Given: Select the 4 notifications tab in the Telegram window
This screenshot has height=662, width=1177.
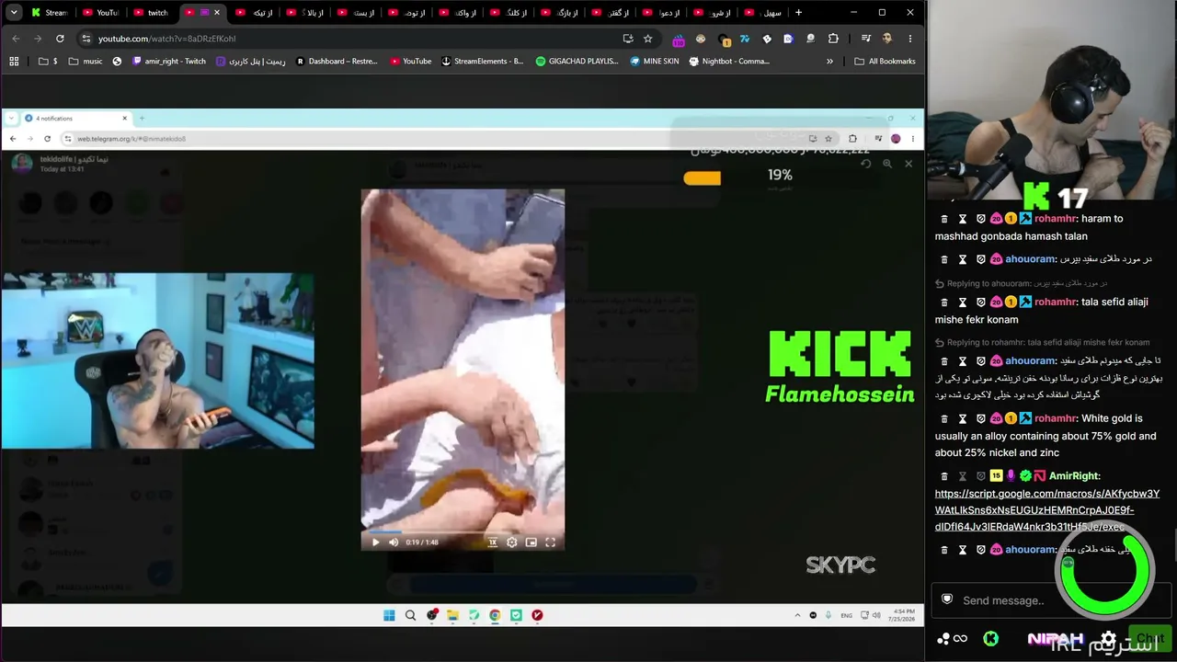Looking at the screenshot, I should click(76, 119).
